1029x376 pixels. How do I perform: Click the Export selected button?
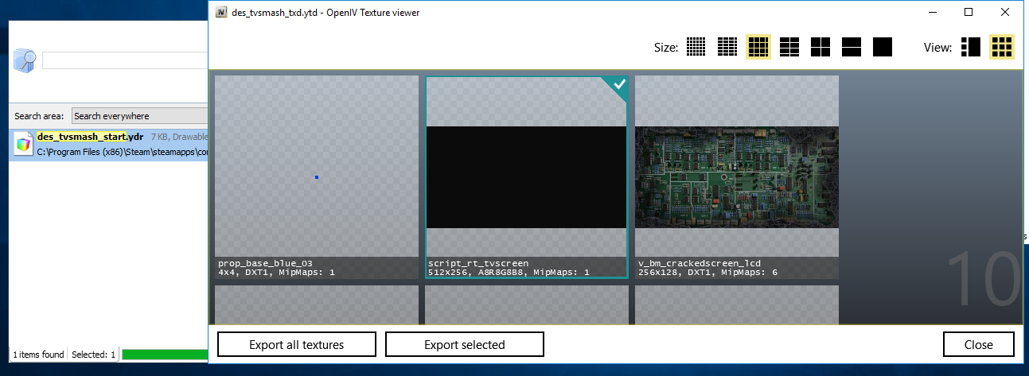(x=465, y=344)
